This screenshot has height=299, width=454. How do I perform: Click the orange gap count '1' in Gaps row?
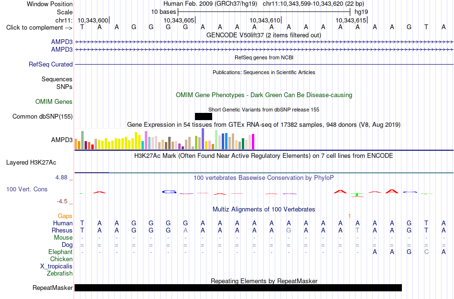click(x=349, y=216)
